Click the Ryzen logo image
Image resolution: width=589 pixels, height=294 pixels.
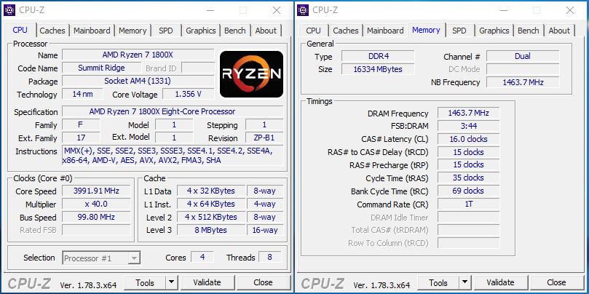click(x=251, y=75)
